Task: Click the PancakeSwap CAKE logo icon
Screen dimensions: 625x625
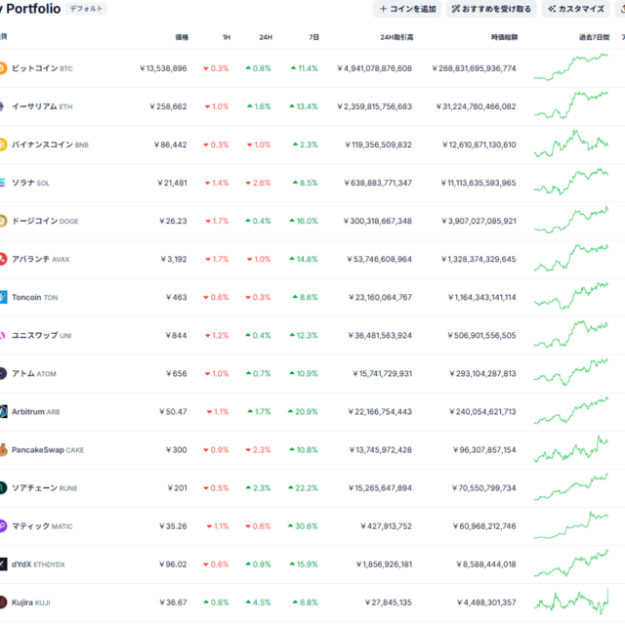Action: (3, 449)
